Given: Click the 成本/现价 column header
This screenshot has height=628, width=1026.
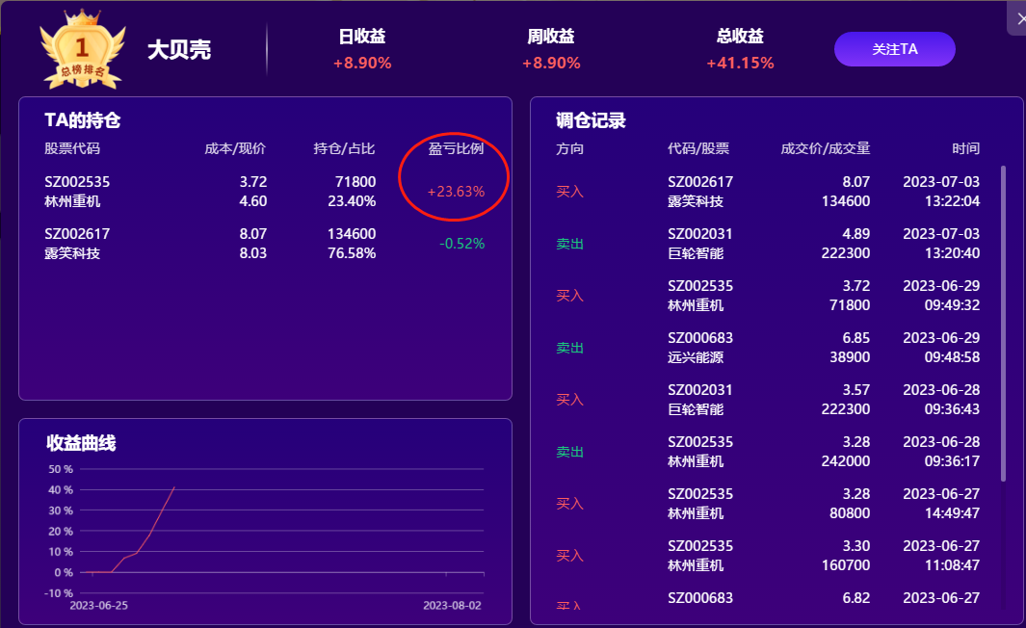Looking at the screenshot, I should [x=235, y=148].
